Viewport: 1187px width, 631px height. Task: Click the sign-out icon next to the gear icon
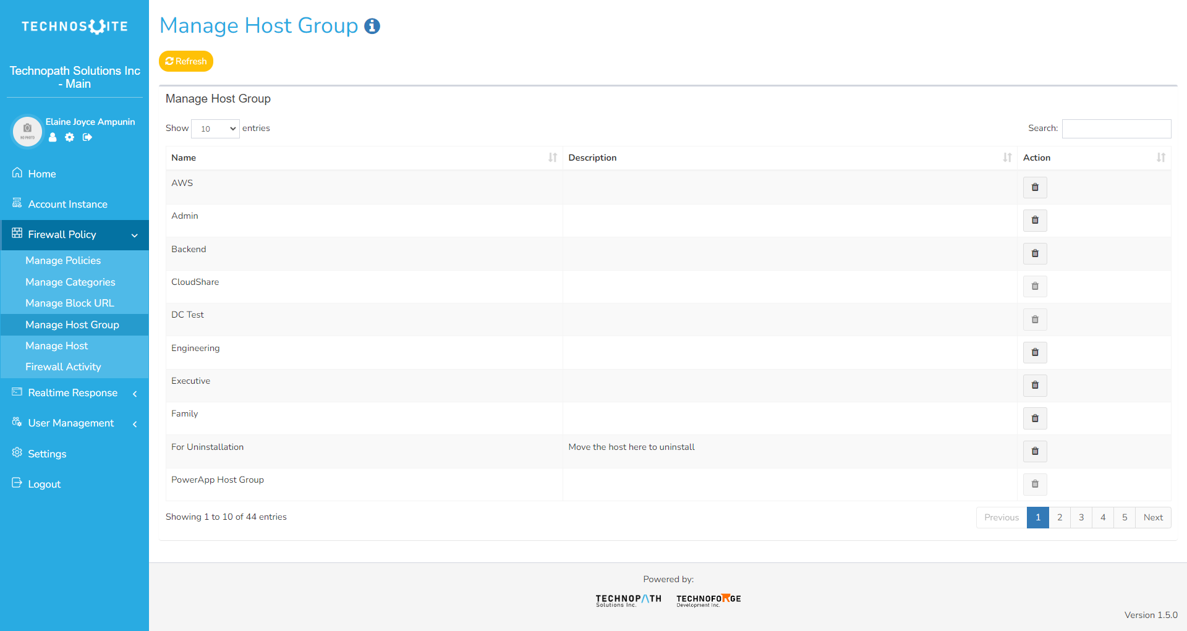(87, 137)
